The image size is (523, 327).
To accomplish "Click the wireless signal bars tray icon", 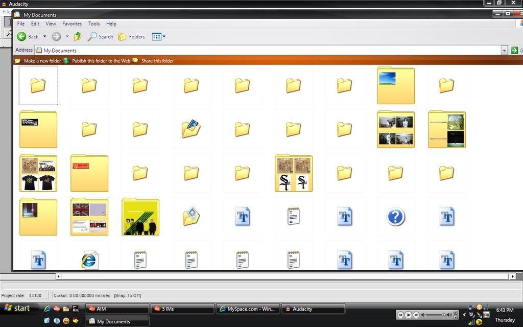I will [471, 322].
